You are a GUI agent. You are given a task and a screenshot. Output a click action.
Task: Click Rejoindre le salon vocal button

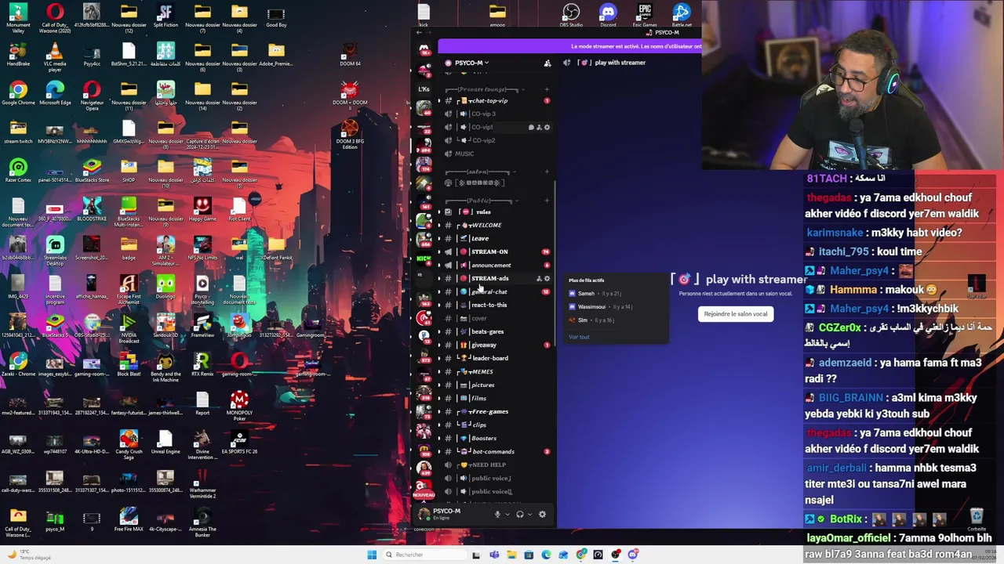[736, 314]
